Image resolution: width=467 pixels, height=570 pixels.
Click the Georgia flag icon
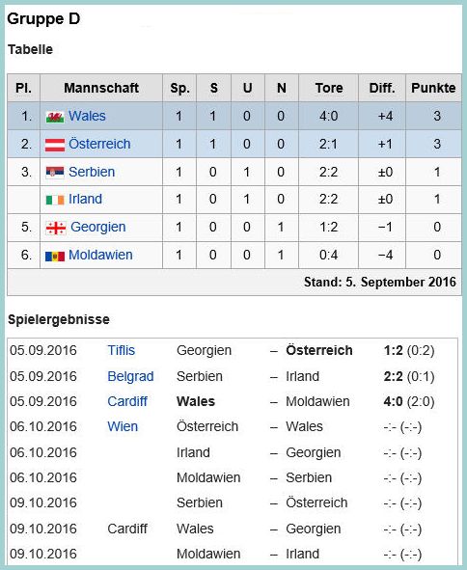[x=56, y=228]
